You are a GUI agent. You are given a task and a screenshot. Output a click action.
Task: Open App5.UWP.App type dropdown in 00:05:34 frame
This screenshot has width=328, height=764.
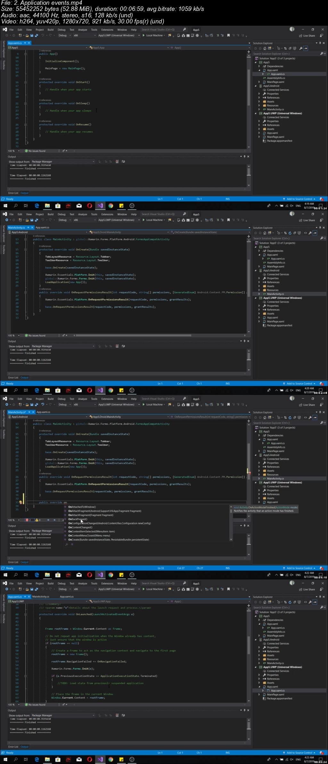coord(129,601)
